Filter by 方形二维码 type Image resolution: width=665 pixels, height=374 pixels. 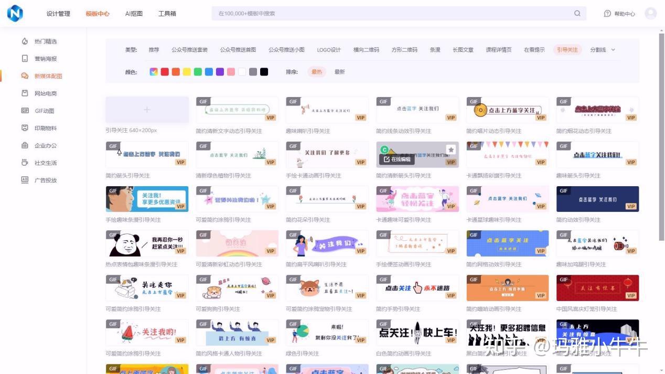tap(404, 50)
